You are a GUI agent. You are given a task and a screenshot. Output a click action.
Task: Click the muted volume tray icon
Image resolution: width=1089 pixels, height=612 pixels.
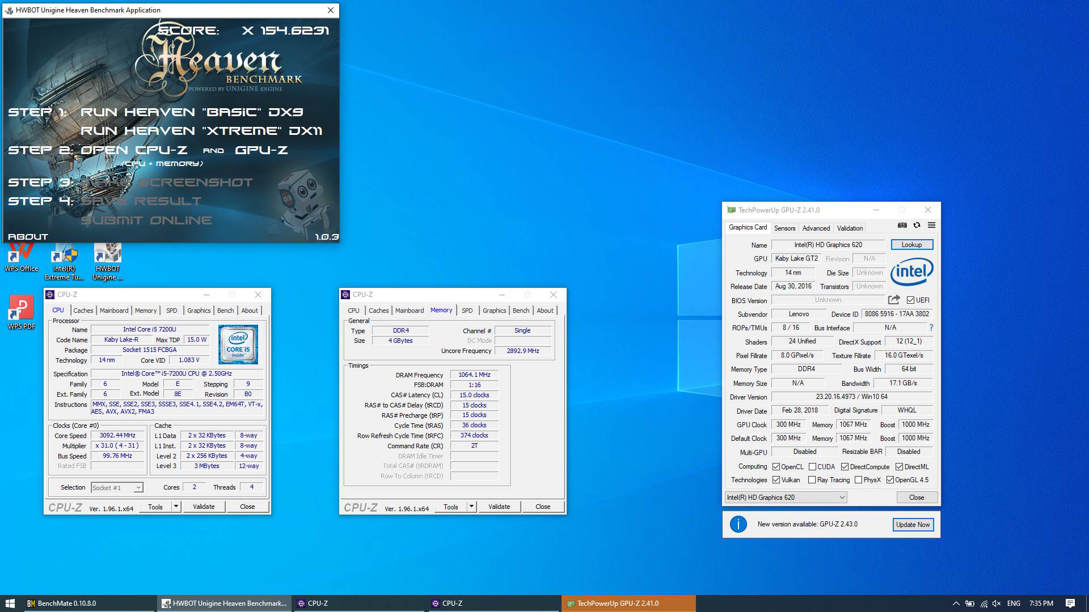pos(997,603)
